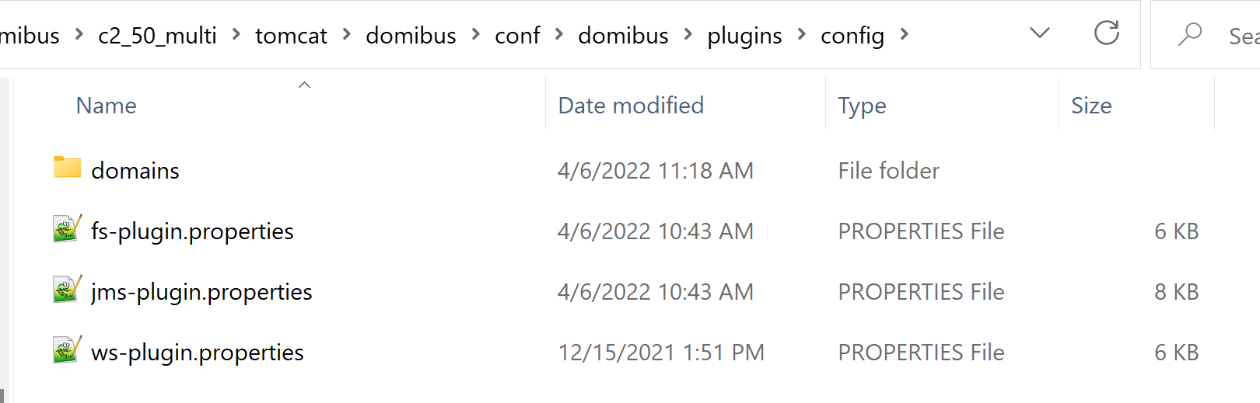The image size is (1260, 403).
Task: Click the domains folder icon
Action: (67, 168)
